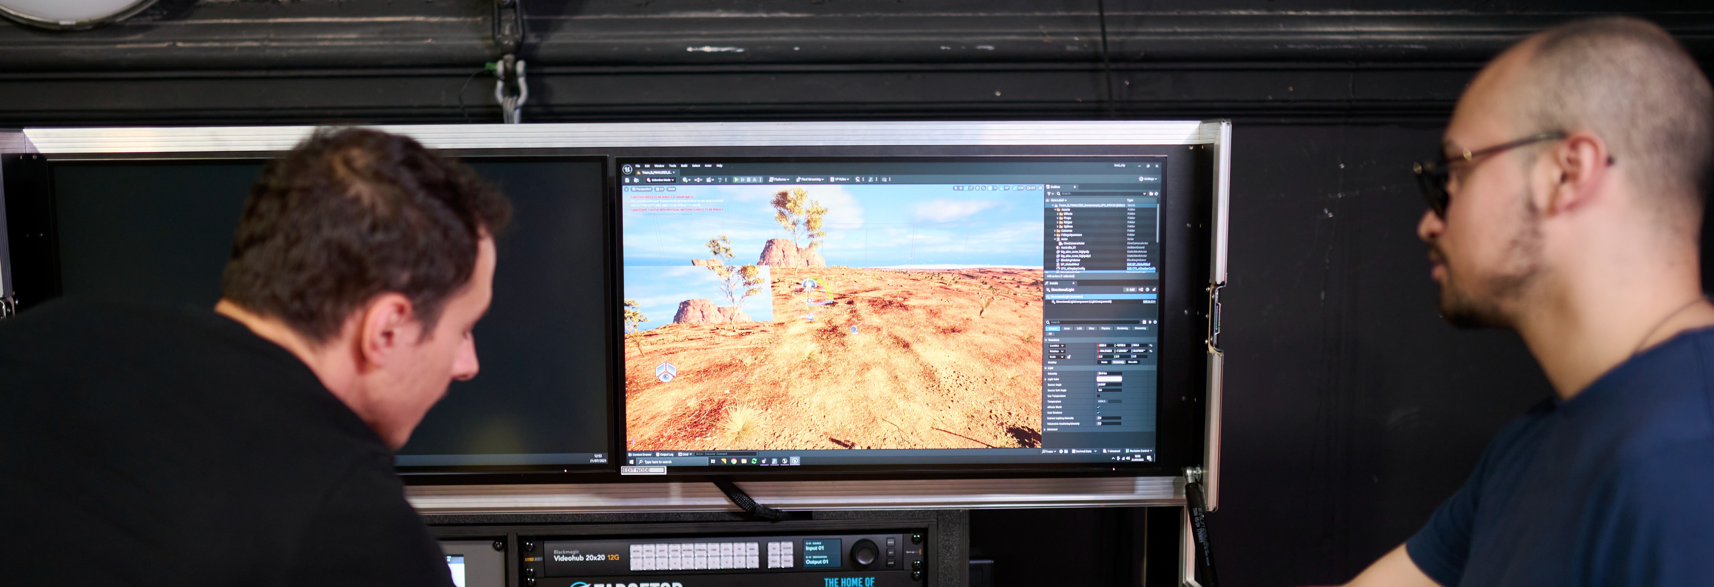Viewport: 1714px width, 587px height.
Task: Open the Content Drawer
Action: pos(641,455)
